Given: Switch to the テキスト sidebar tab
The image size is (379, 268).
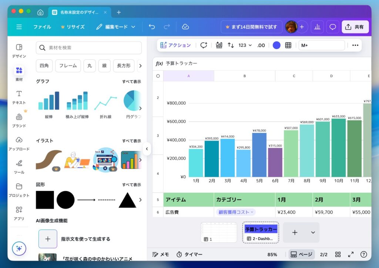Looking at the screenshot, I should point(19,97).
